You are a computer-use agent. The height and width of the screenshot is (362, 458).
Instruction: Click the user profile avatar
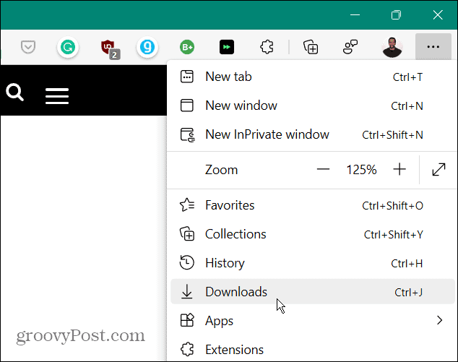[x=393, y=48]
